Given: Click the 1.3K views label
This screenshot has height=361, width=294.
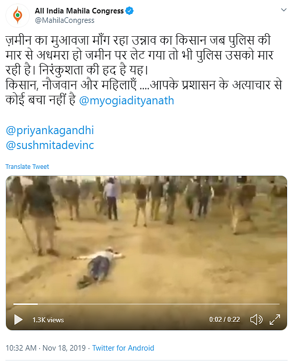Looking at the screenshot, I should pos(48,320).
